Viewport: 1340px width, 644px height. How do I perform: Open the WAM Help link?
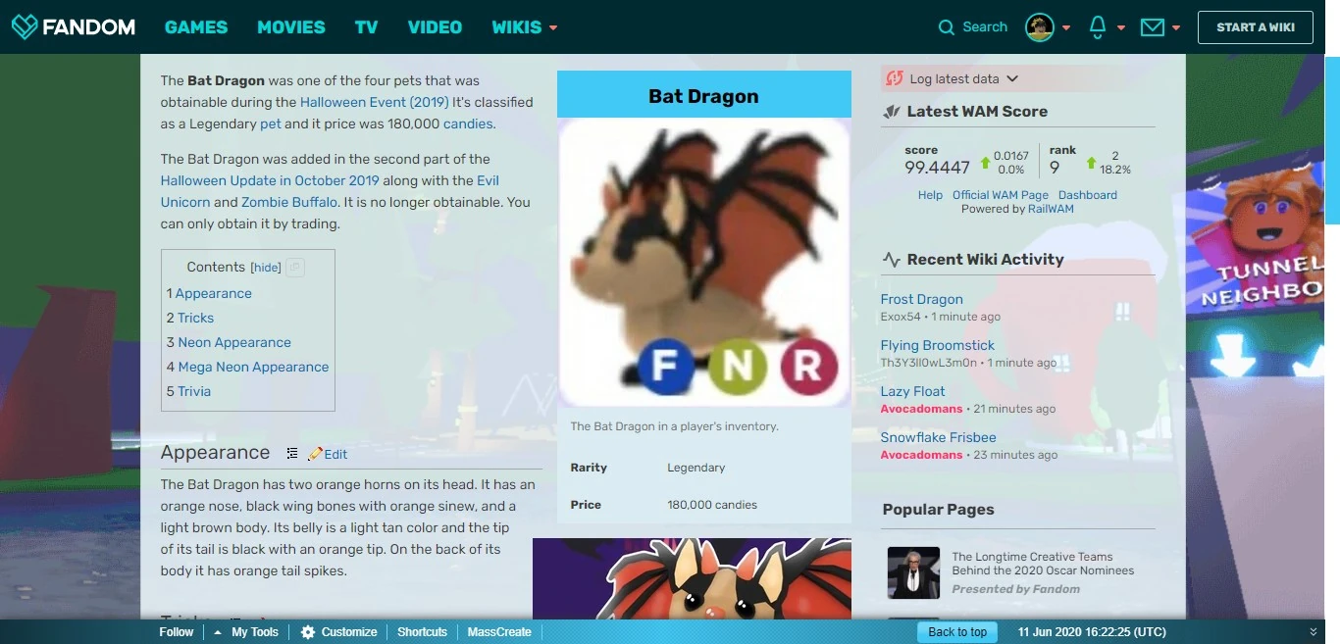[x=930, y=195]
